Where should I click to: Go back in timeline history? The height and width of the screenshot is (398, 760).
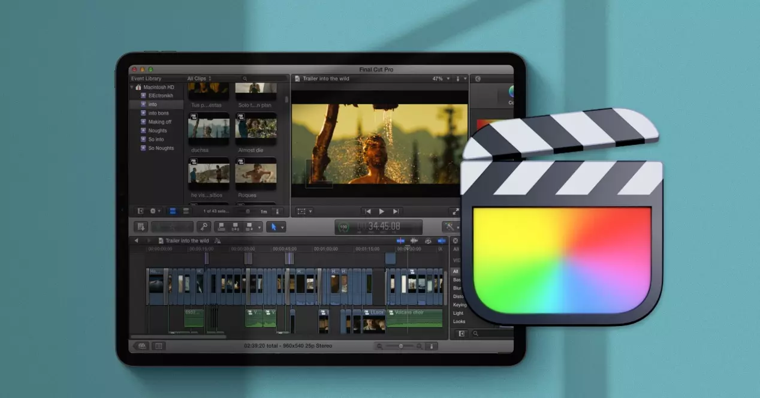click(136, 240)
